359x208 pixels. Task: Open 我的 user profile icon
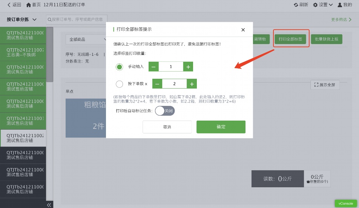coord(340,5)
